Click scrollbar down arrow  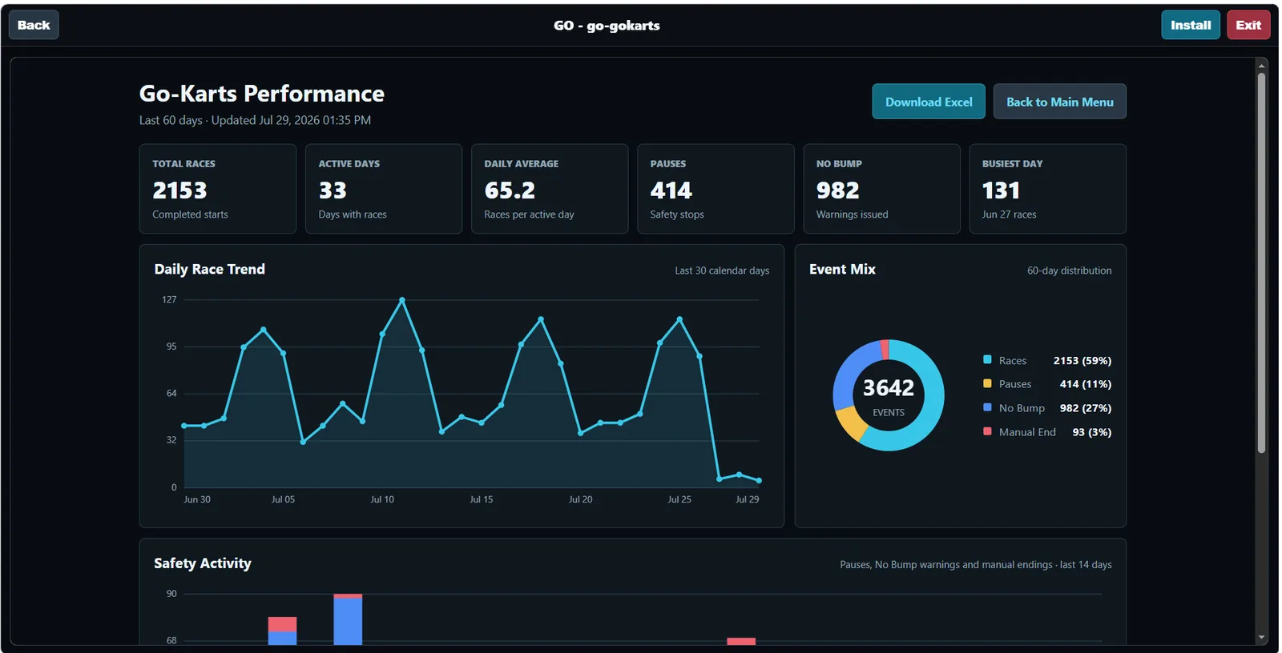(1262, 638)
